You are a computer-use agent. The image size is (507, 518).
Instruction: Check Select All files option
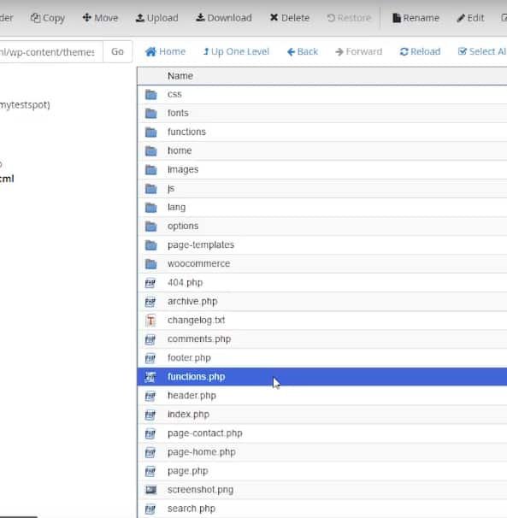pos(482,51)
